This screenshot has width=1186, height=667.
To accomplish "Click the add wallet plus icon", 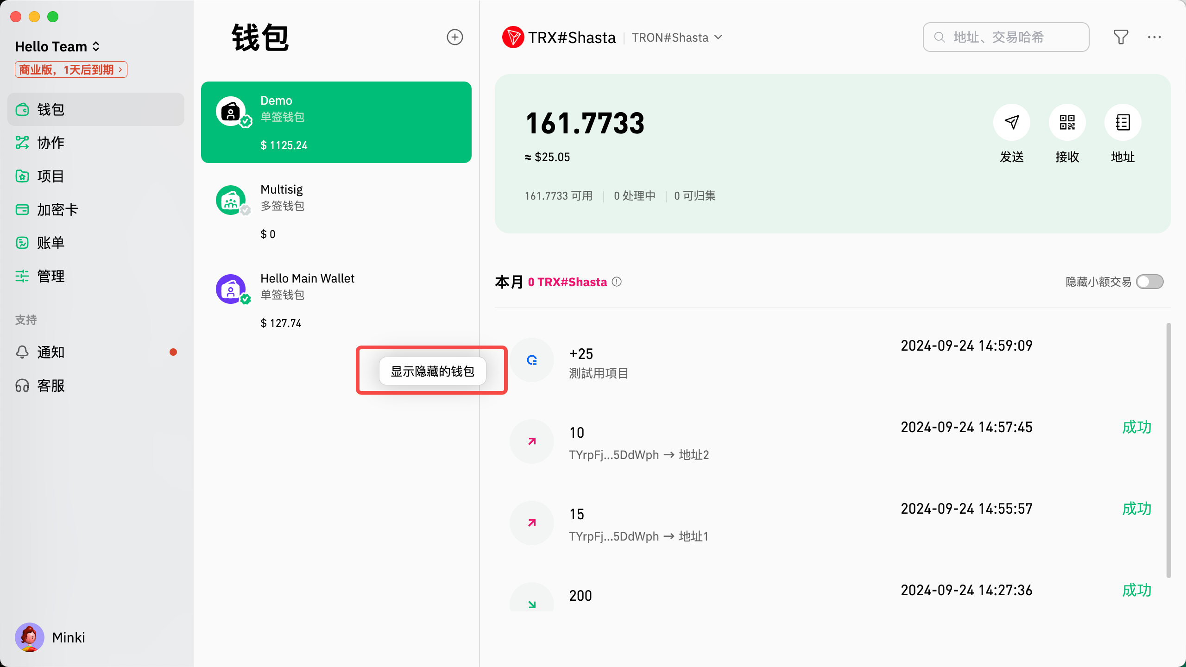I will [454, 37].
